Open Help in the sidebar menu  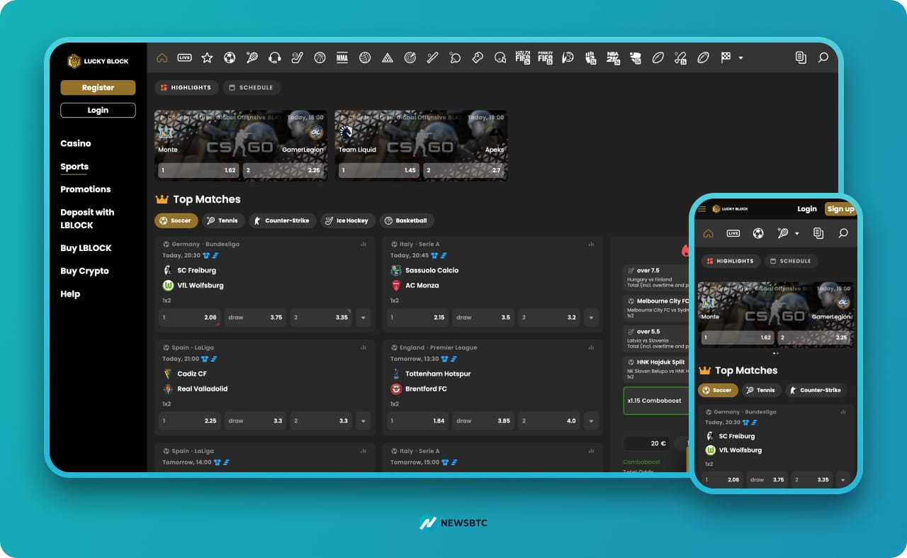[70, 294]
